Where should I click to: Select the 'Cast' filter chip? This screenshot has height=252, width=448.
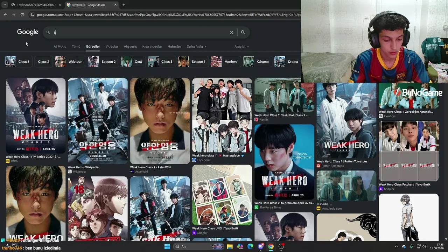tap(133, 62)
